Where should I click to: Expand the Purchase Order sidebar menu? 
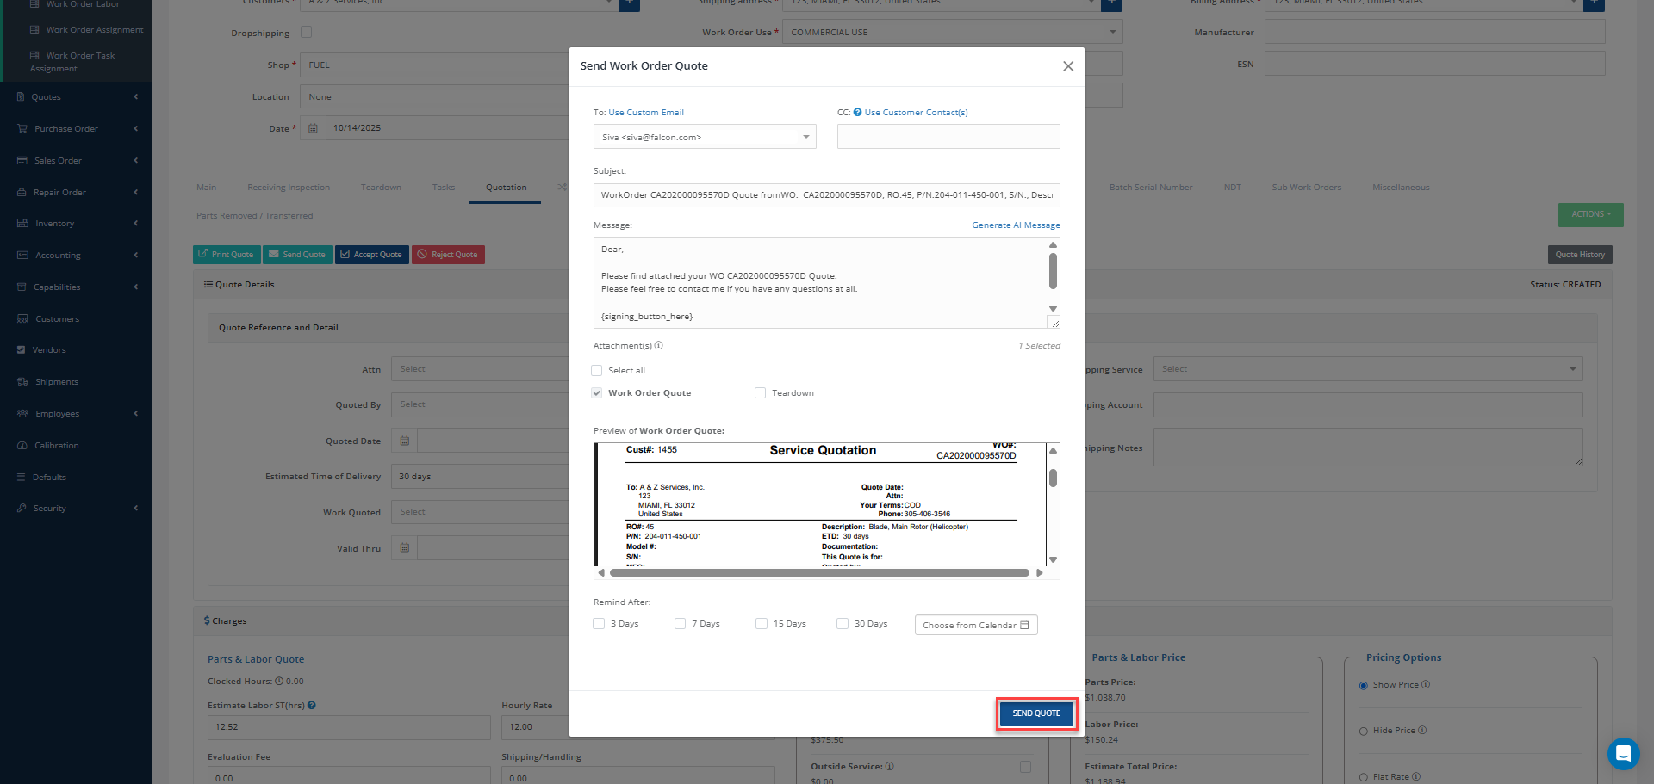click(76, 129)
